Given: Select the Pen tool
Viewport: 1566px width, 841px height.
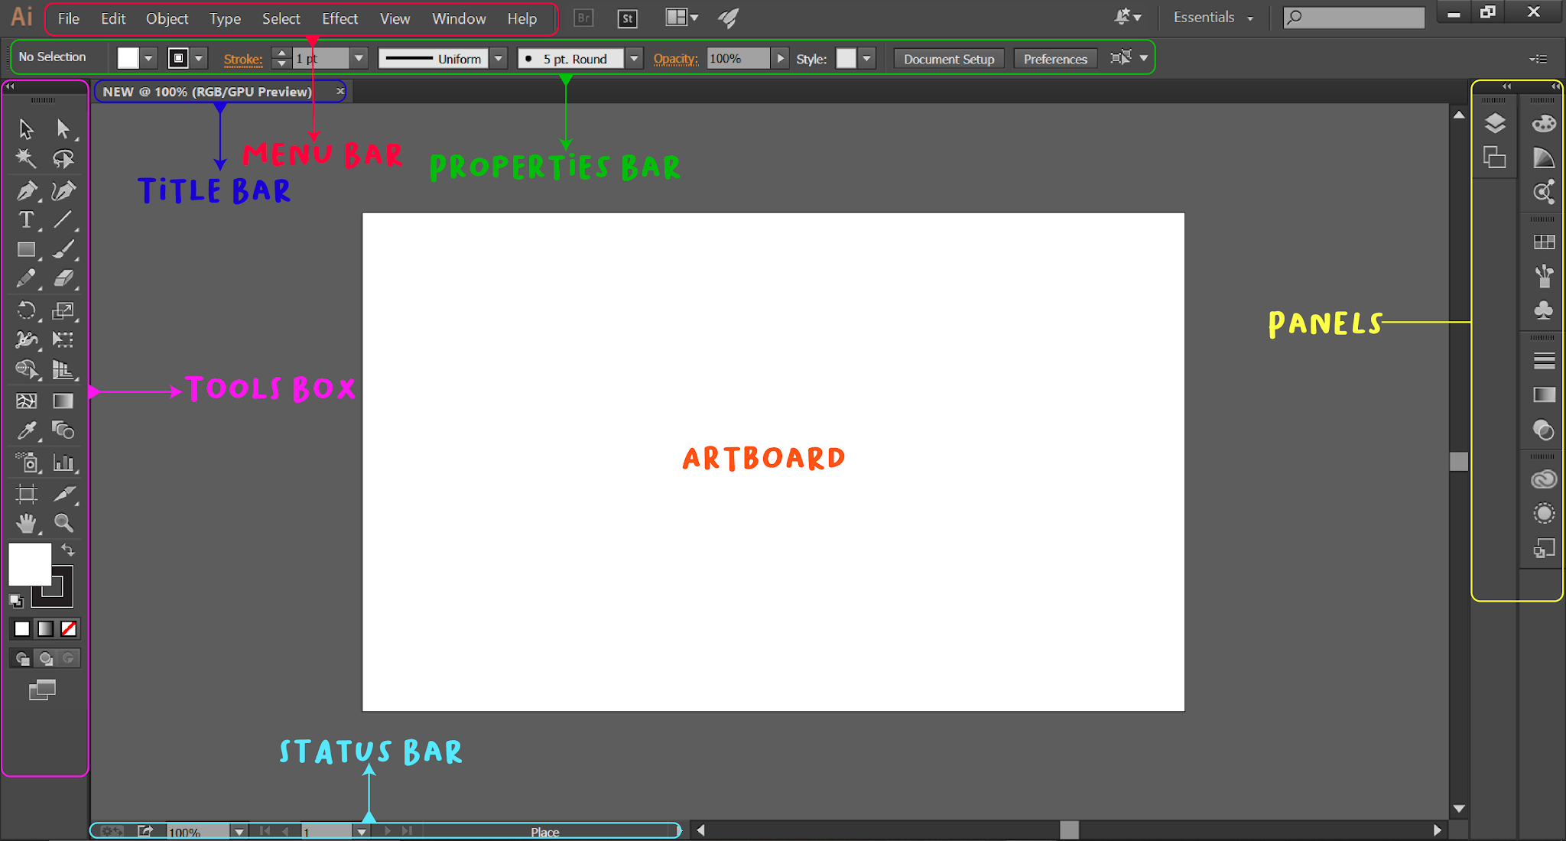Looking at the screenshot, I should [26, 191].
